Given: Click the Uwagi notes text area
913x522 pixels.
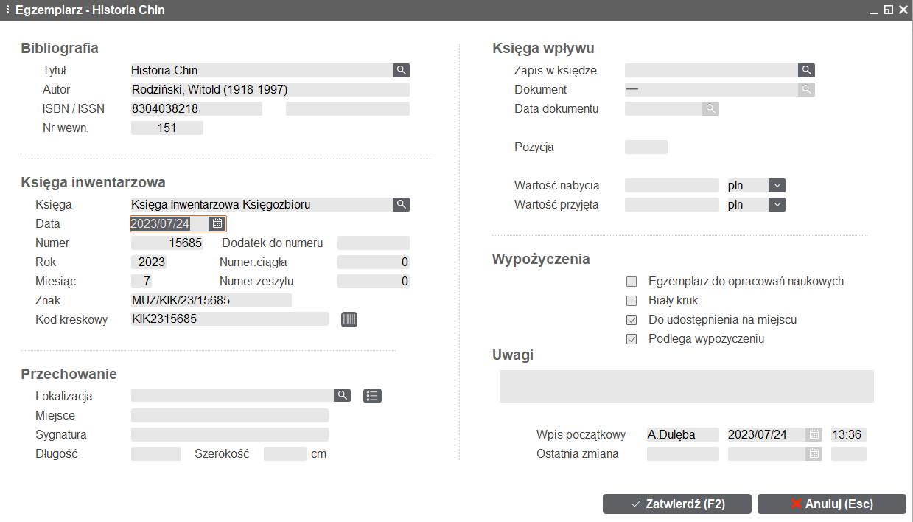Looking at the screenshot, I should (x=687, y=386).
